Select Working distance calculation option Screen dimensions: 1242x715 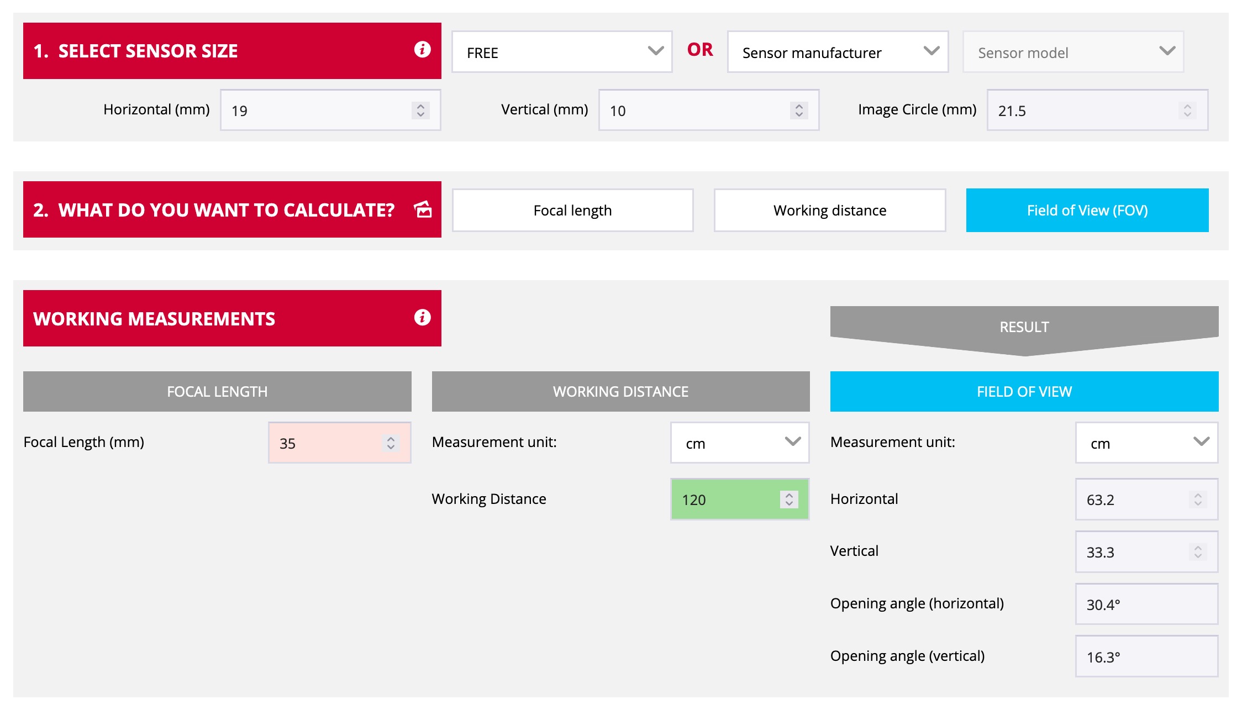click(830, 211)
